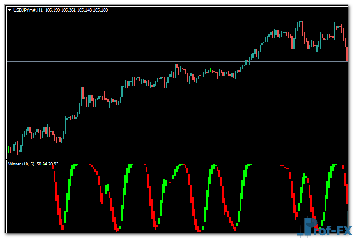Click the candle touching the horizontal line mid-chart
The height and width of the screenshot is (238, 353).
[x=176, y=69]
